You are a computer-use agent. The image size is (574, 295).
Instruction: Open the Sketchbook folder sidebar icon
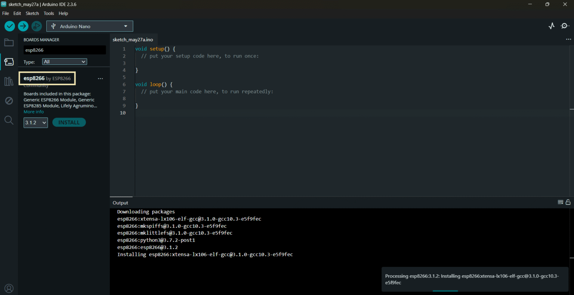(x=9, y=42)
